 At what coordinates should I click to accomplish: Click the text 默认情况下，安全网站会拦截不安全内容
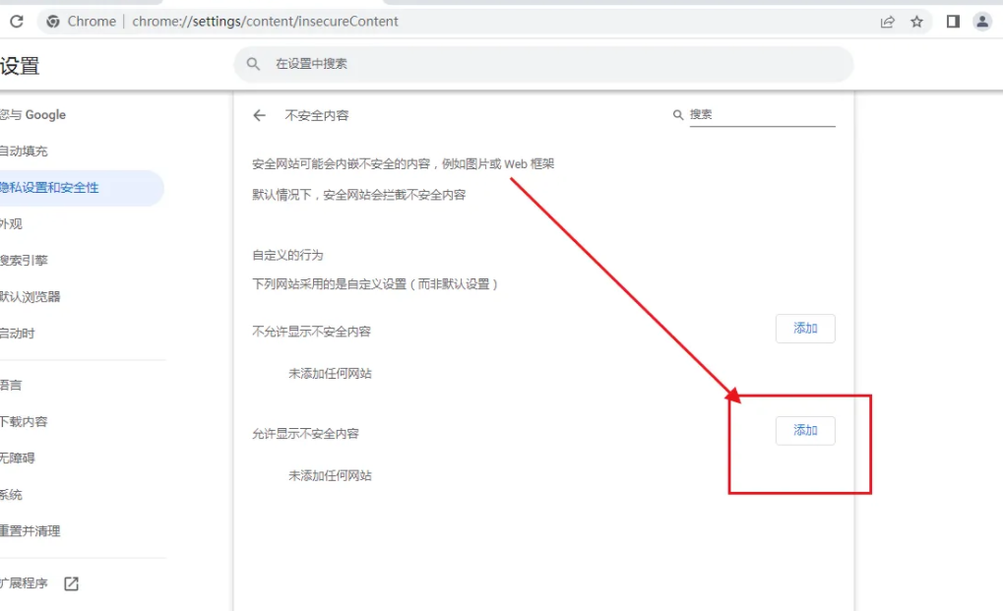359,195
